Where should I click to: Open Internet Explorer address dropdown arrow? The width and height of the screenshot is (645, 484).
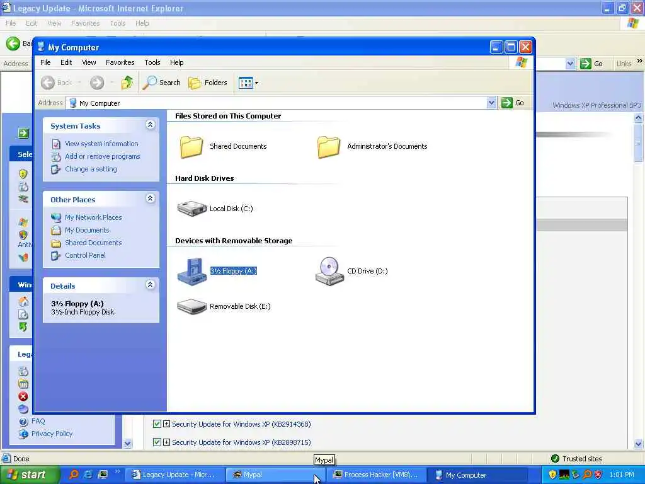[569, 64]
